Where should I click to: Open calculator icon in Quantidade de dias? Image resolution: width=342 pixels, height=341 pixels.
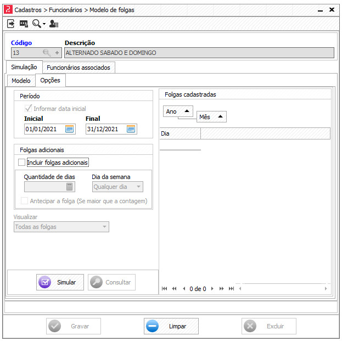click(69, 187)
